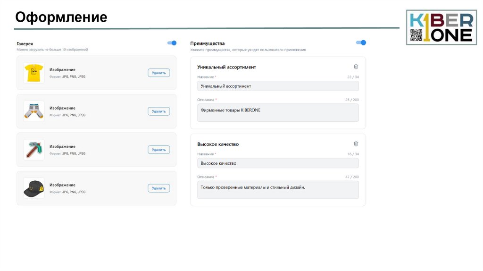The image size is (483, 271).
Task: Click the QR code in the logo
Action: (416, 34)
